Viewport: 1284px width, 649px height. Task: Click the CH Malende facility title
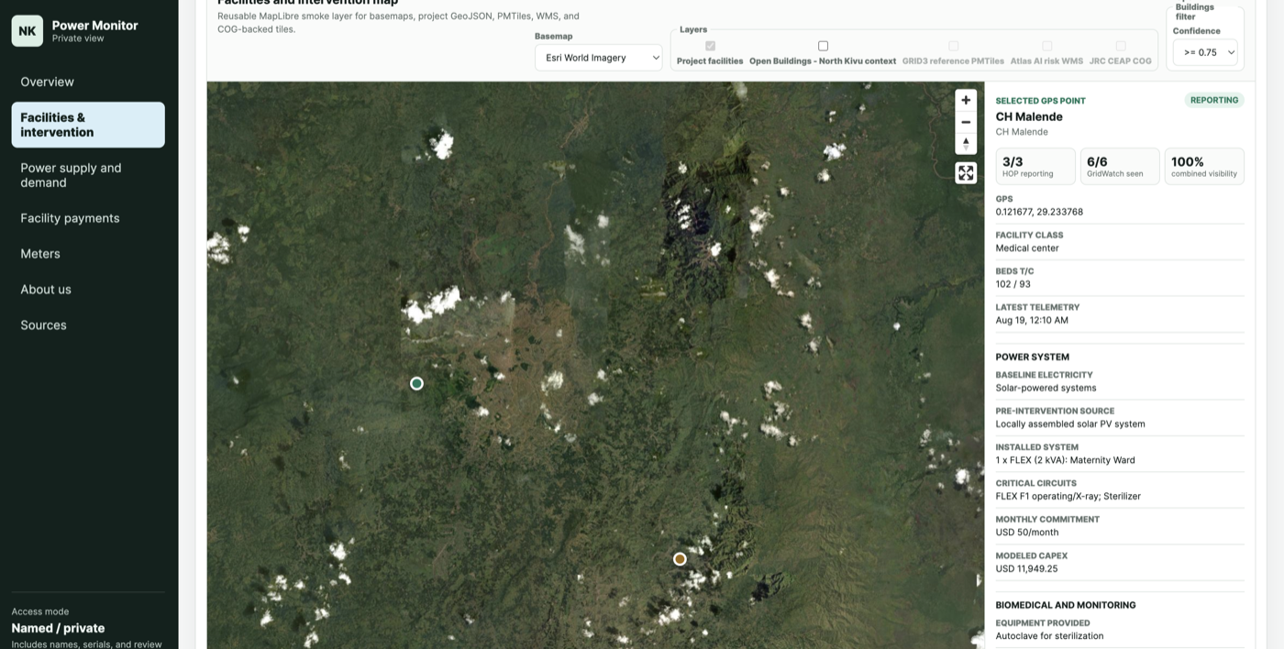(1029, 116)
